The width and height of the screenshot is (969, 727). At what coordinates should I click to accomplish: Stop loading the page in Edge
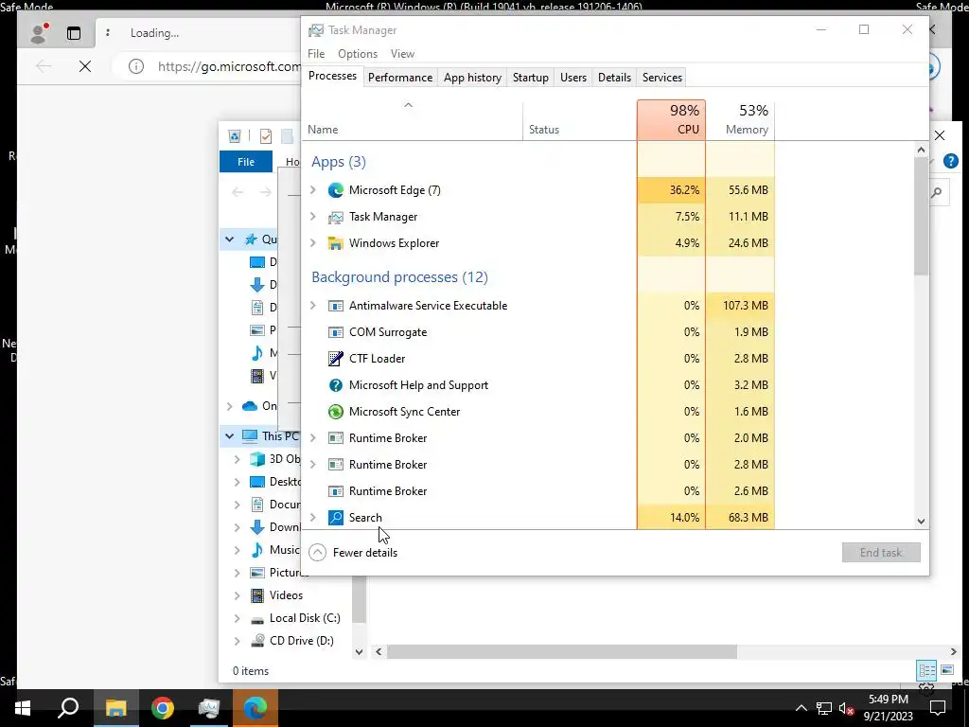(x=85, y=66)
